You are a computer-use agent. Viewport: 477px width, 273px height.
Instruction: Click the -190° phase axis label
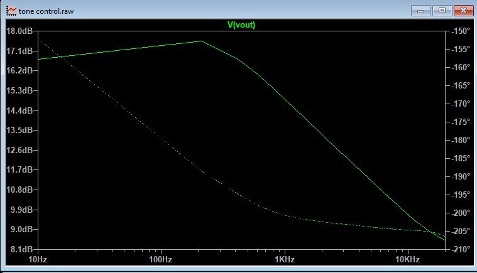[461, 176]
